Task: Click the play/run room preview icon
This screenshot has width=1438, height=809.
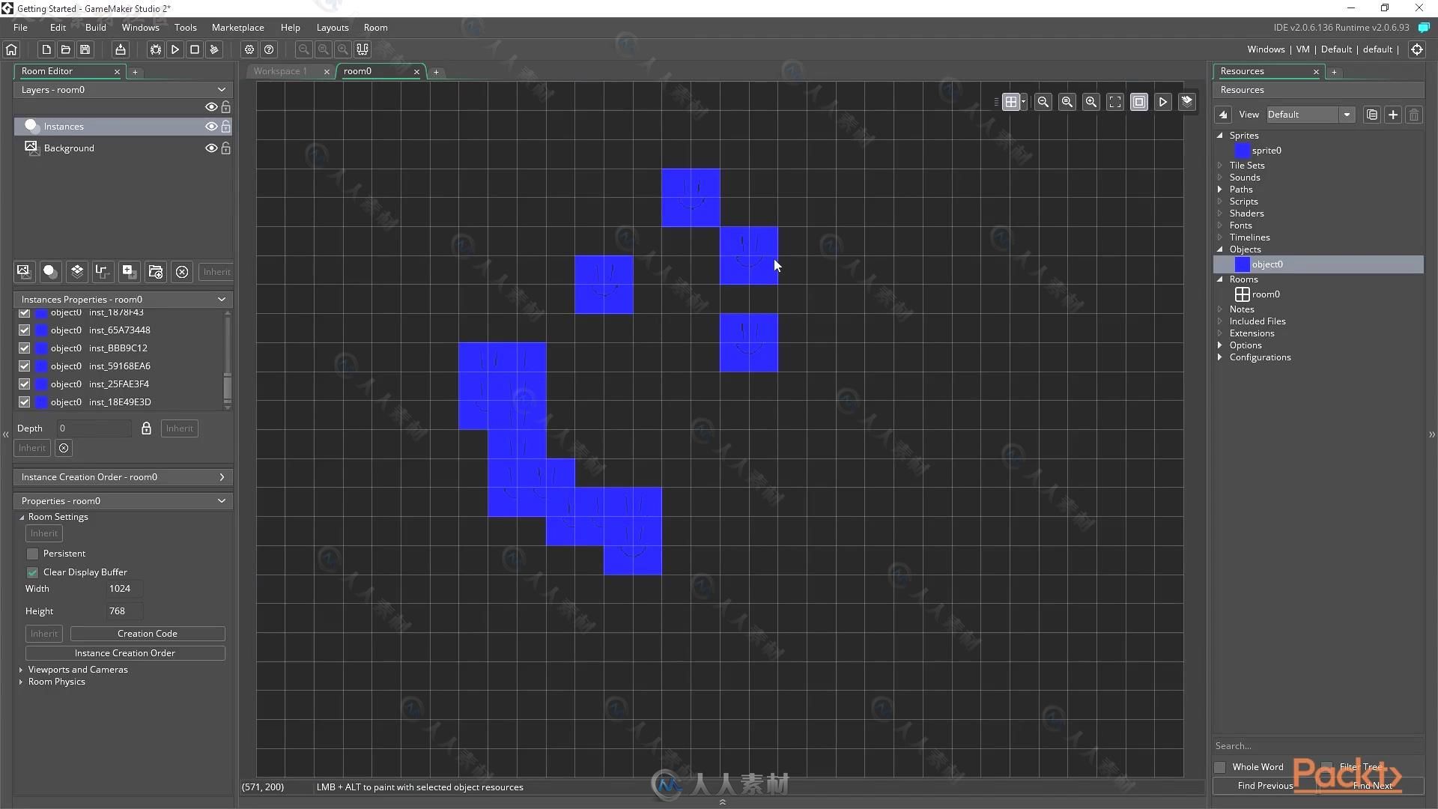Action: point(1162,101)
